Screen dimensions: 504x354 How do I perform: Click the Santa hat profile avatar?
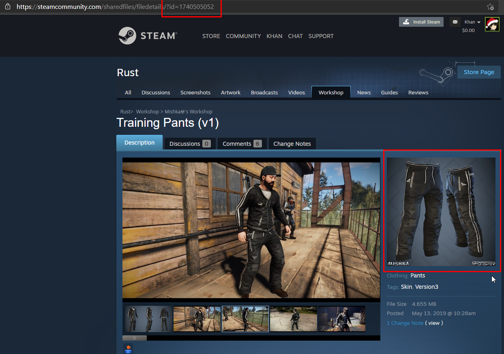(492, 24)
